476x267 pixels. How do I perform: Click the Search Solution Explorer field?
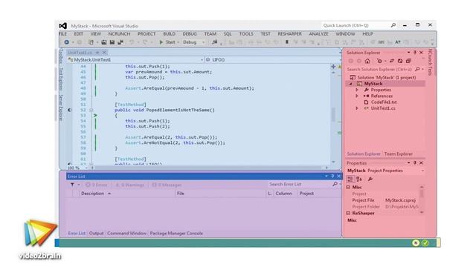coord(385,69)
